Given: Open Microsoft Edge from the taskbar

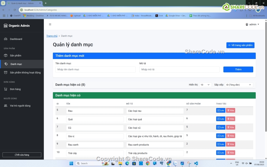Looking at the screenshot, I should pyautogui.click(x=127, y=163).
